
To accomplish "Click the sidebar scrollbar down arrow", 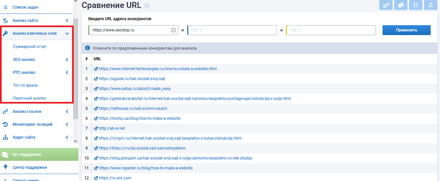I will pyautogui.click(x=75, y=141).
